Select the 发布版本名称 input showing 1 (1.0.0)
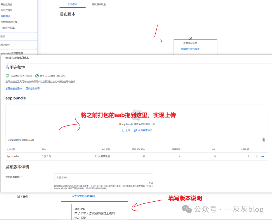Screen dimensions: 272x220 (104, 177)
